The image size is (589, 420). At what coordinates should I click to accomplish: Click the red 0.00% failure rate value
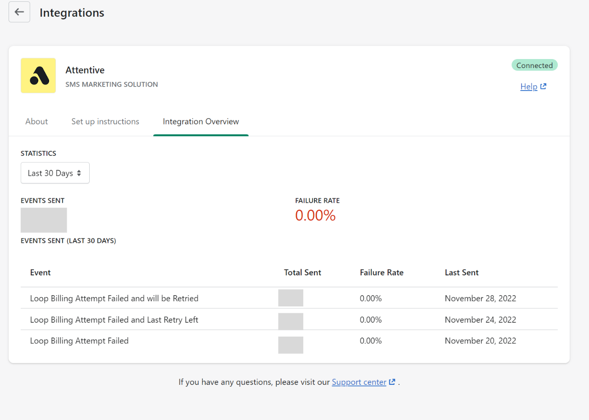coord(315,215)
